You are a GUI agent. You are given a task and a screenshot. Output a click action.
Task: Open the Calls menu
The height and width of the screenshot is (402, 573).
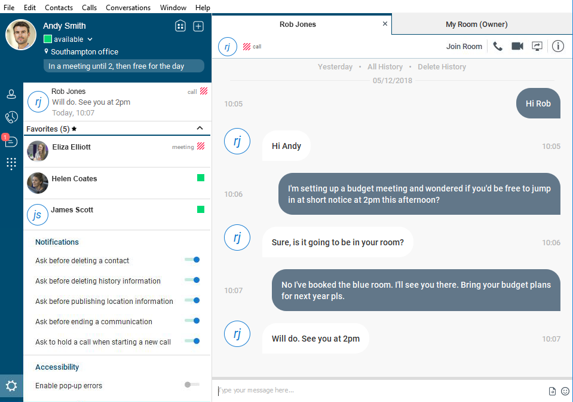pyautogui.click(x=89, y=7)
